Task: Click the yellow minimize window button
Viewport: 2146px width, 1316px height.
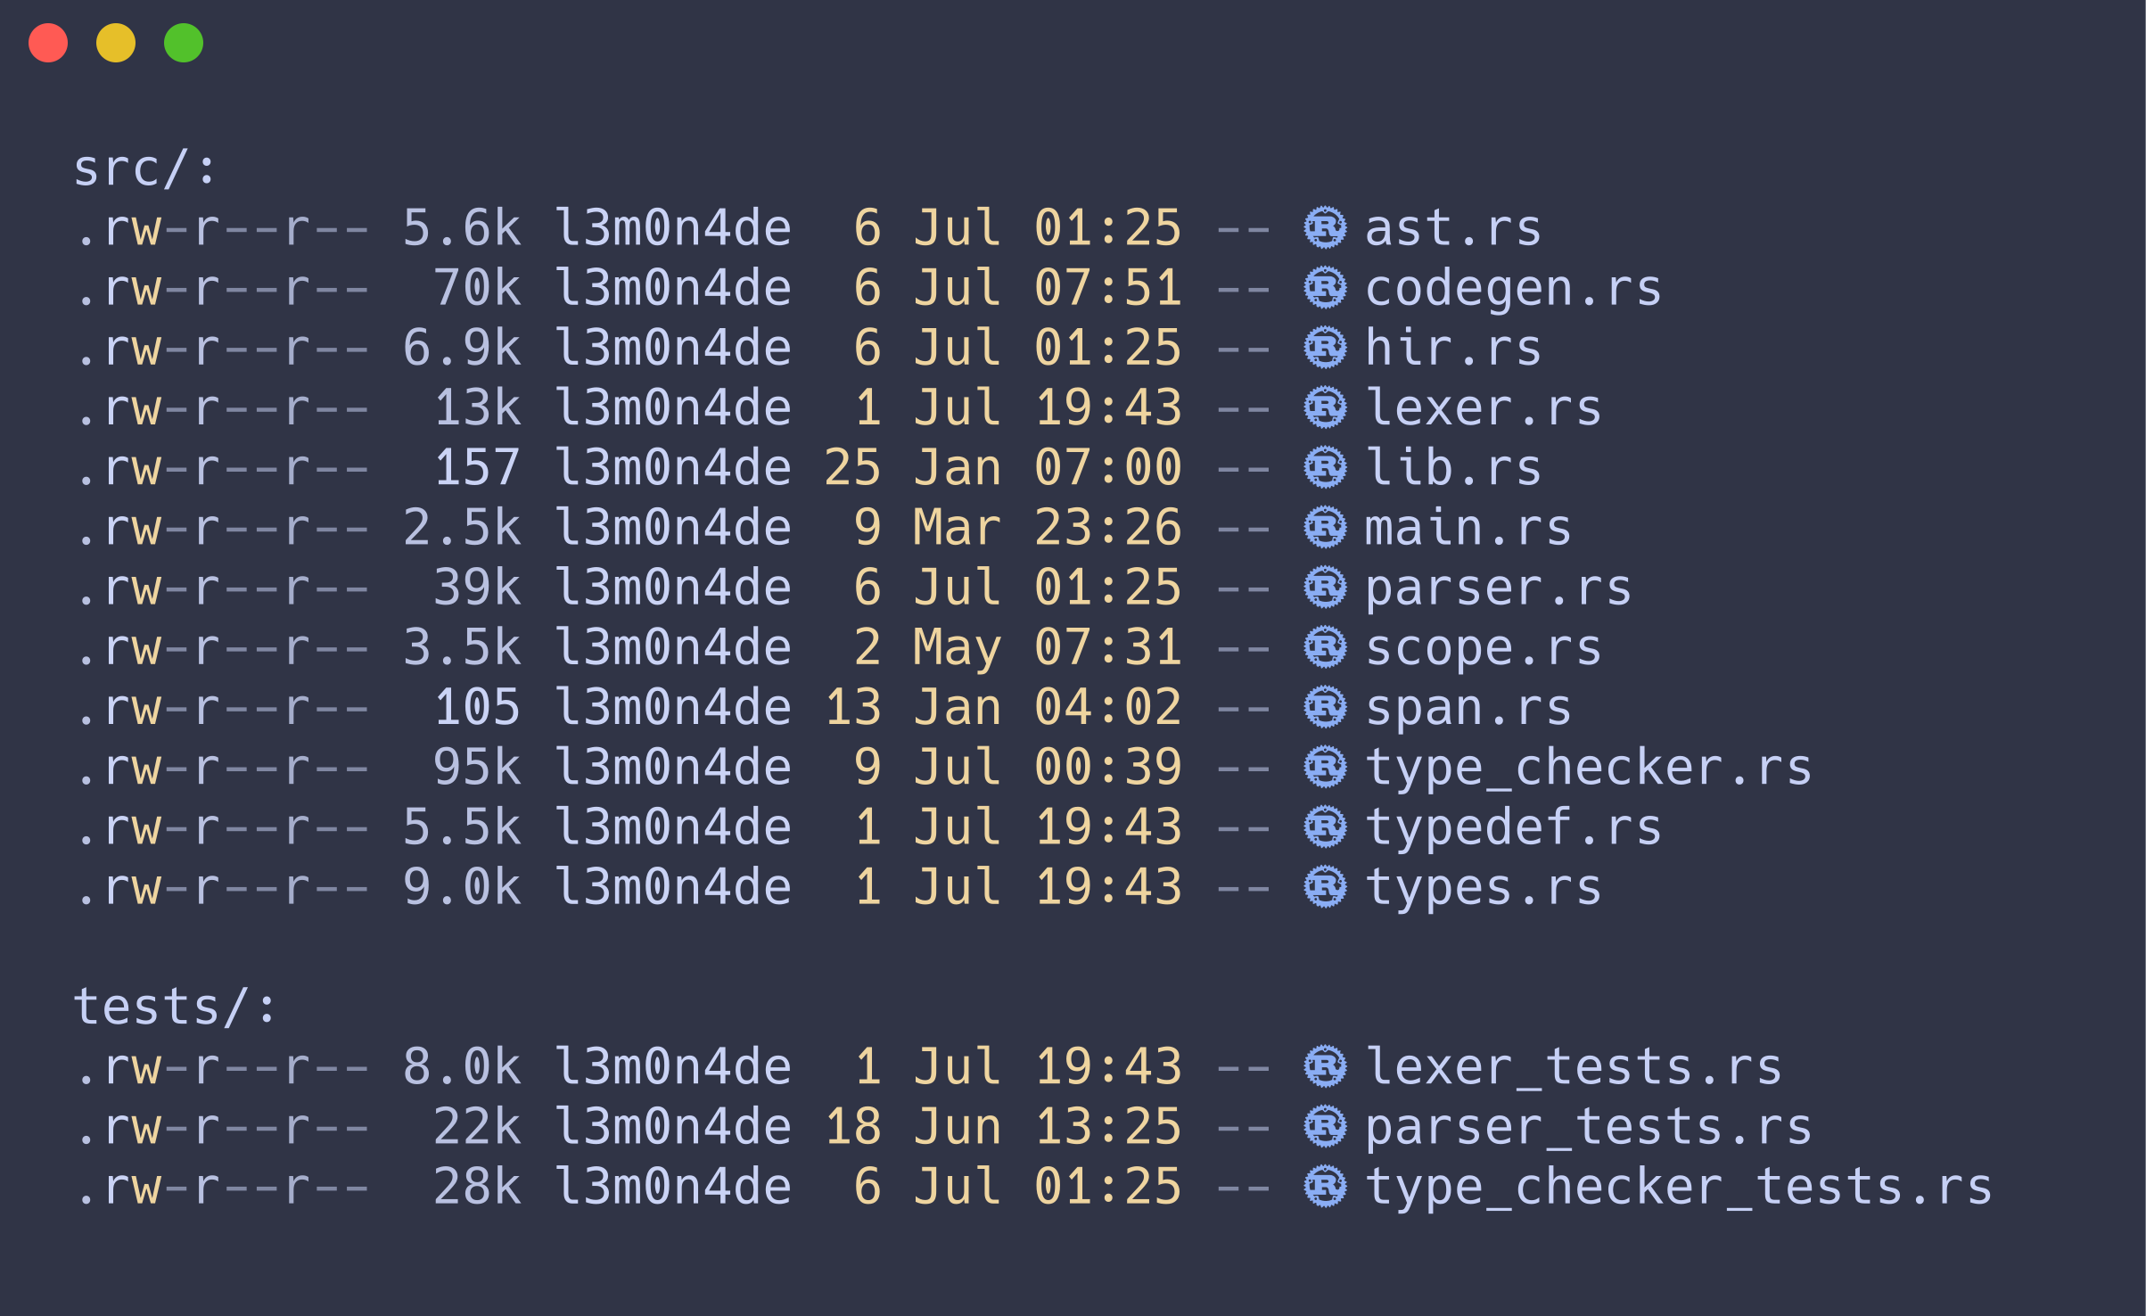Action: 116,43
